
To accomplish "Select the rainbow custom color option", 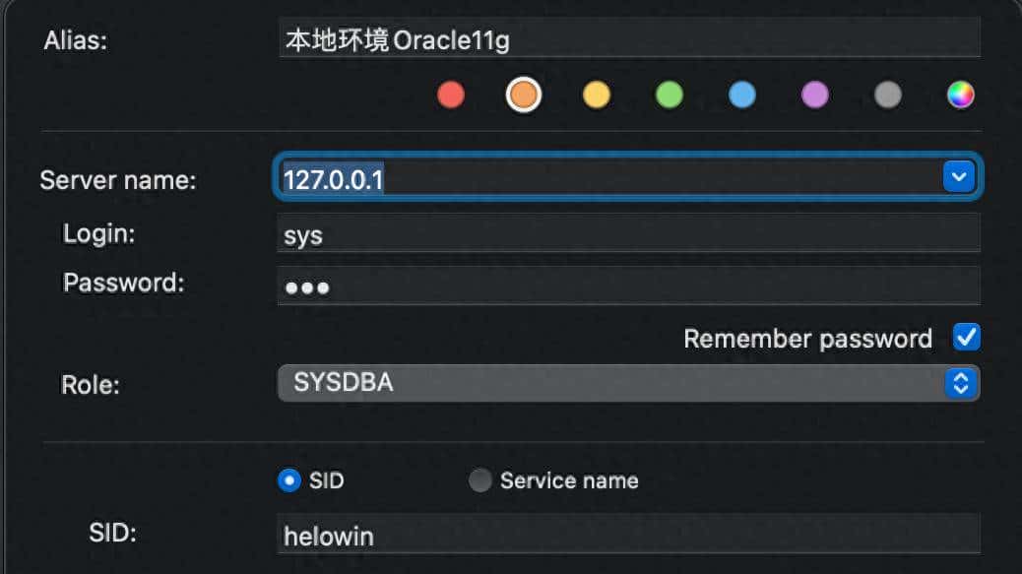I will click(x=960, y=95).
